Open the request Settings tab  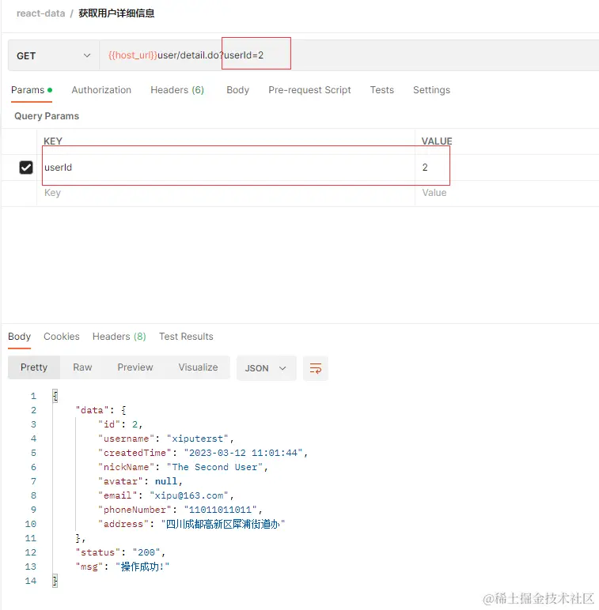coord(431,90)
